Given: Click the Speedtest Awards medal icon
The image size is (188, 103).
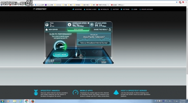Looking at the screenshot, I should (36, 93).
